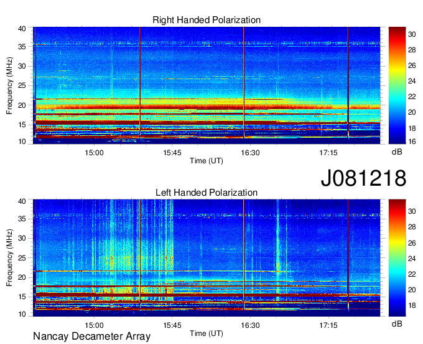The image size is (423, 344).
Task: Click the 24 value on lower colorbar
Action: point(412,259)
